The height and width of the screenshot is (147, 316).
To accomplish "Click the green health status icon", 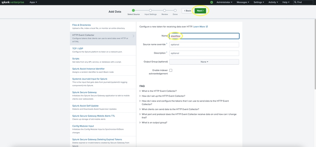I will (x=212, y=2).
